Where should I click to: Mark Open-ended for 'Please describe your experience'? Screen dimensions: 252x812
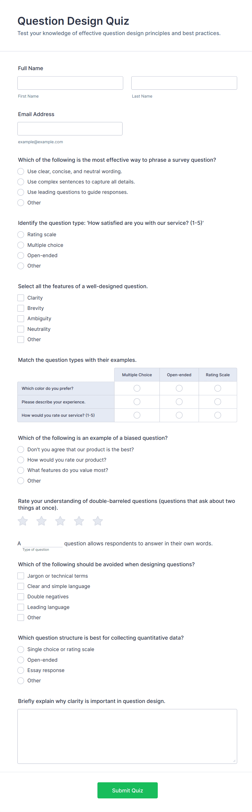[x=179, y=402]
